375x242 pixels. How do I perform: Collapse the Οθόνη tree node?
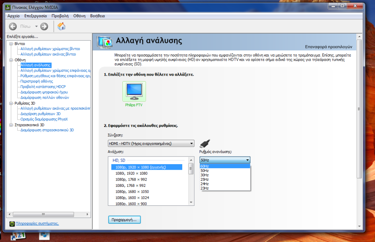pyautogui.click(x=11, y=60)
